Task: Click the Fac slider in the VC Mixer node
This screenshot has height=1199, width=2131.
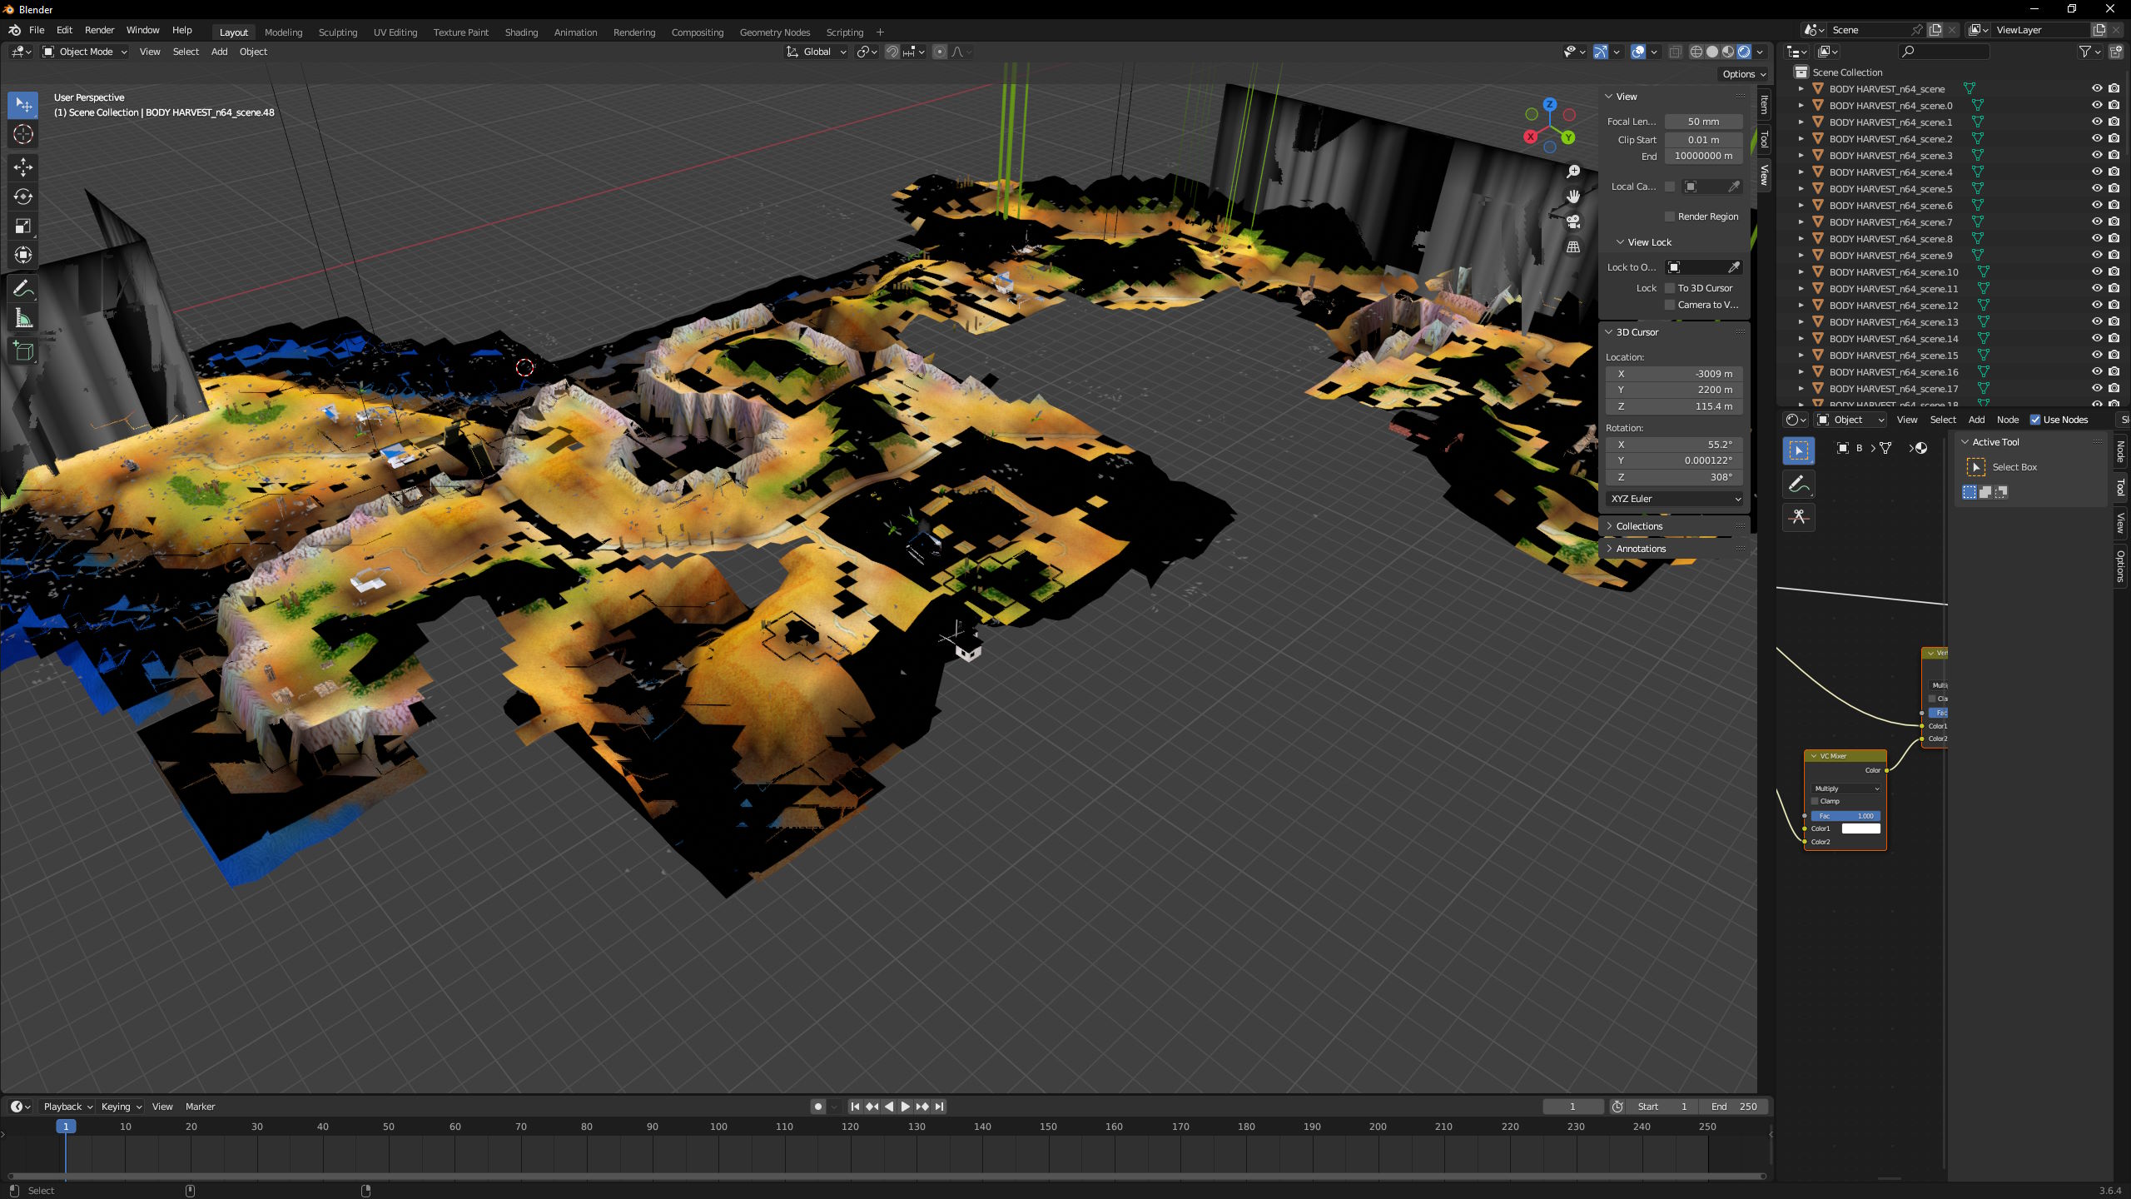Action: 1845,816
